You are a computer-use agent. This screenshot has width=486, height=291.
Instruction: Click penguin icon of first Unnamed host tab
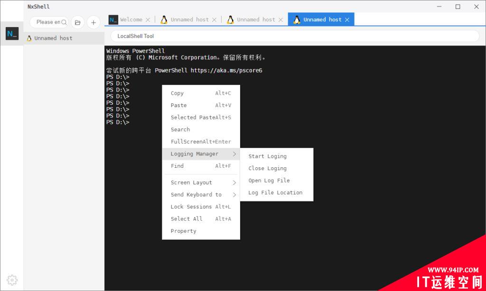tap(164, 19)
